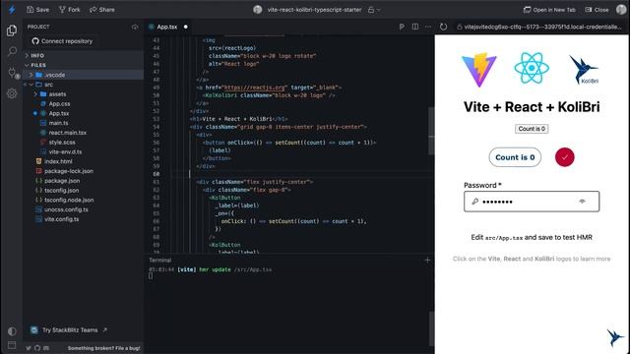The height and width of the screenshot is (354, 630).
Task: Open the project visibility lock dropdown
Action: click(x=374, y=10)
